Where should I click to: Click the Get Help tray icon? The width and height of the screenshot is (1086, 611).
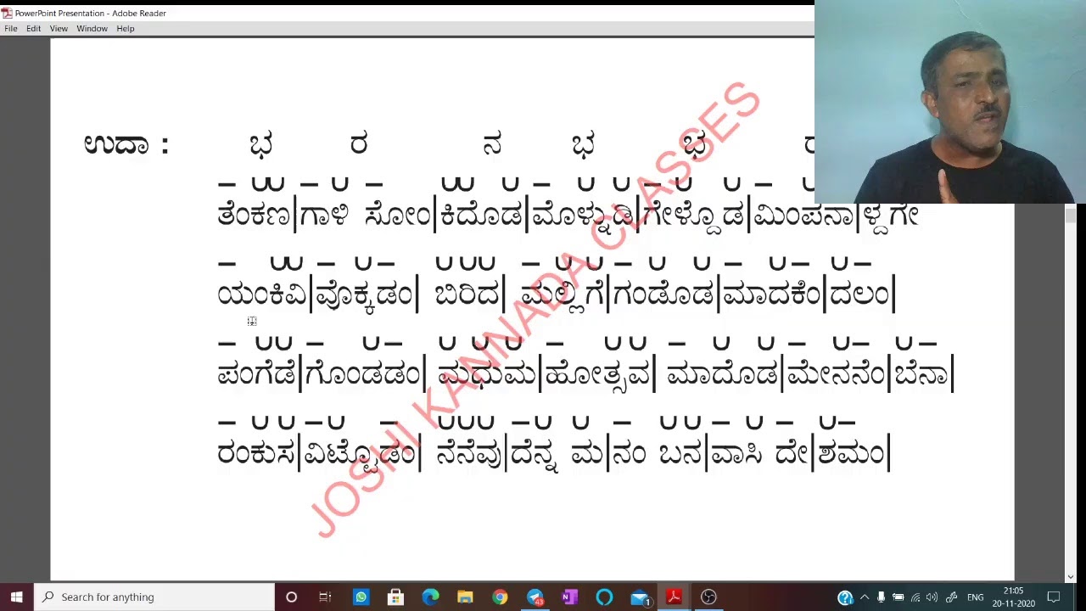[x=845, y=597]
